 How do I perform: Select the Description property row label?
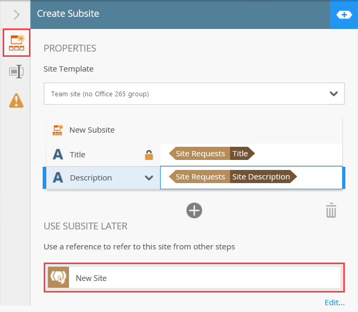click(91, 178)
